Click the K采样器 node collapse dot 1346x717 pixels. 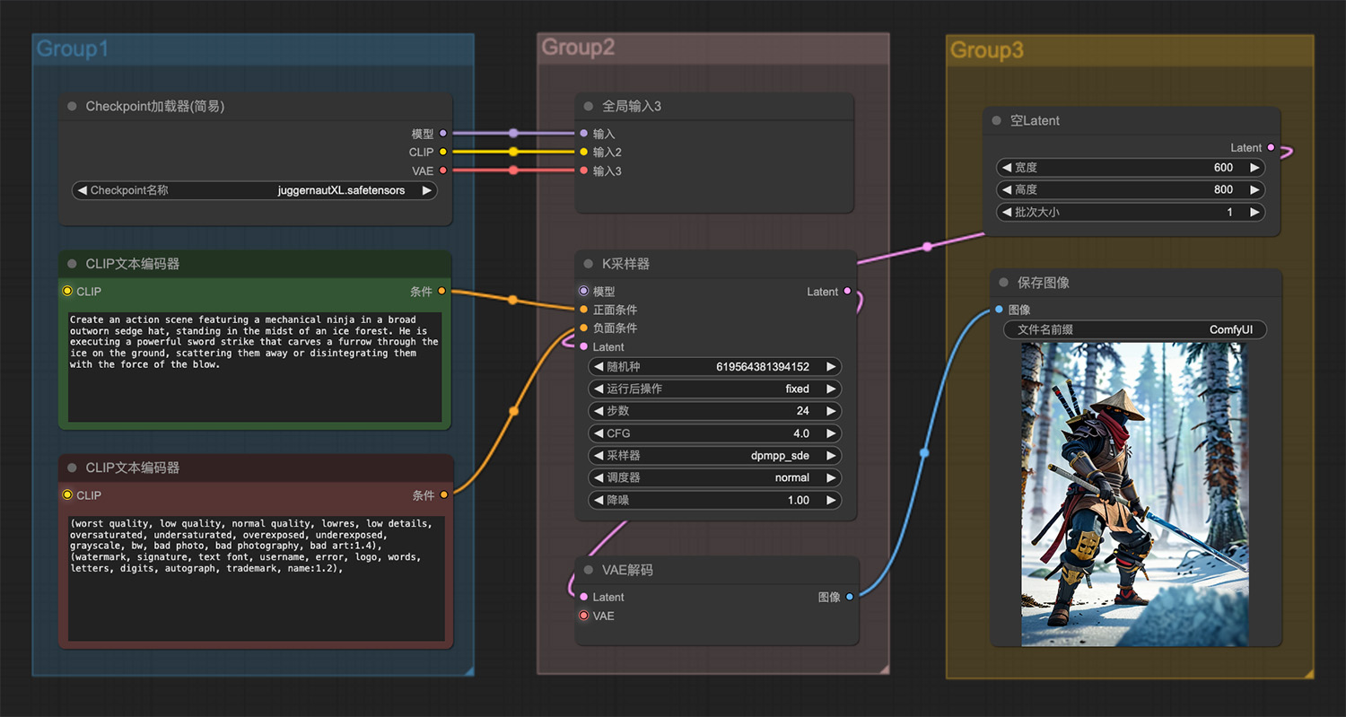click(589, 264)
